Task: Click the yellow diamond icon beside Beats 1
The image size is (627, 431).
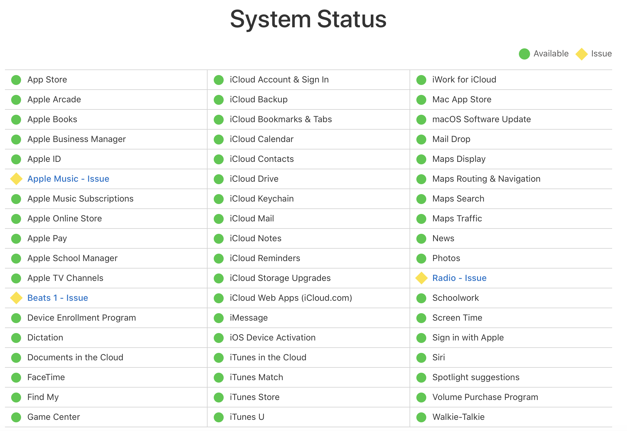Action: coord(16,298)
